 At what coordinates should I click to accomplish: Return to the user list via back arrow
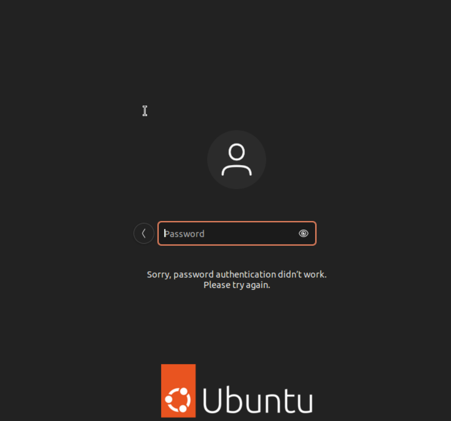pos(144,233)
